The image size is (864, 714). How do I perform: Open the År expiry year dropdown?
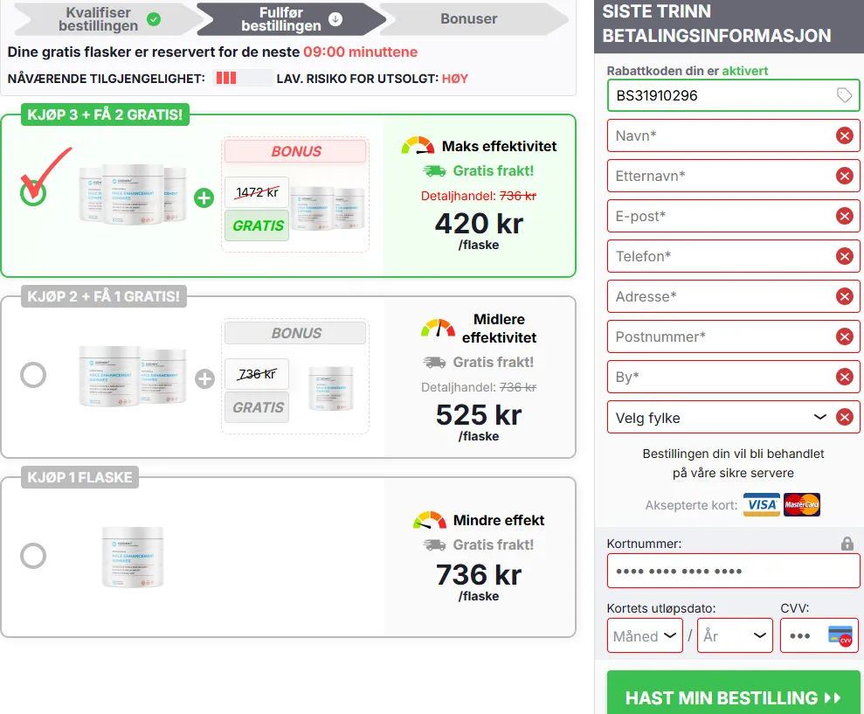click(x=734, y=635)
